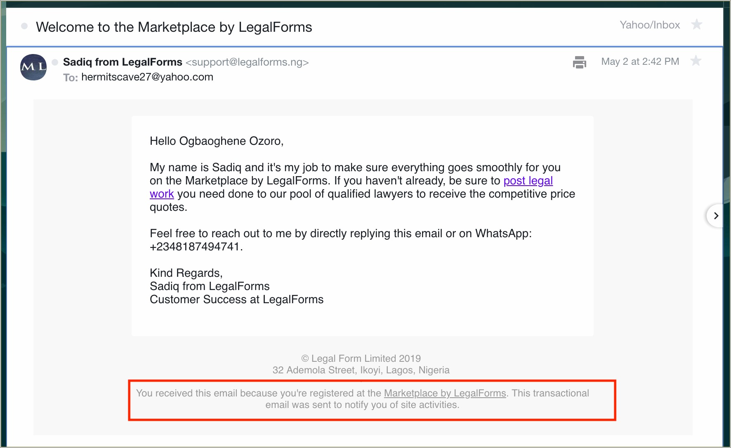
Task: Click the Yahoo/Inbox folder label
Action: [650, 25]
